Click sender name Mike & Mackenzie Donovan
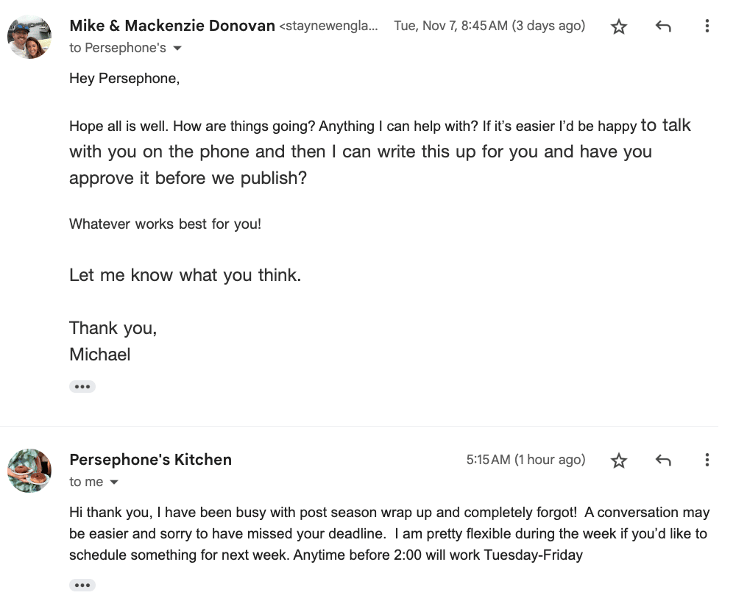Viewport: 736px width, 612px height. tap(172, 26)
